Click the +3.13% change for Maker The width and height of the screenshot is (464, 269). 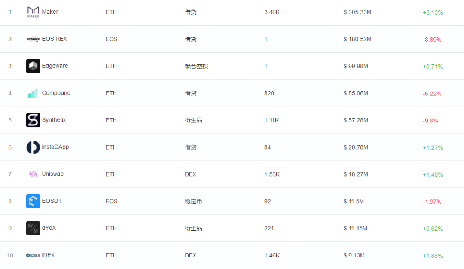tap(433, 12)
